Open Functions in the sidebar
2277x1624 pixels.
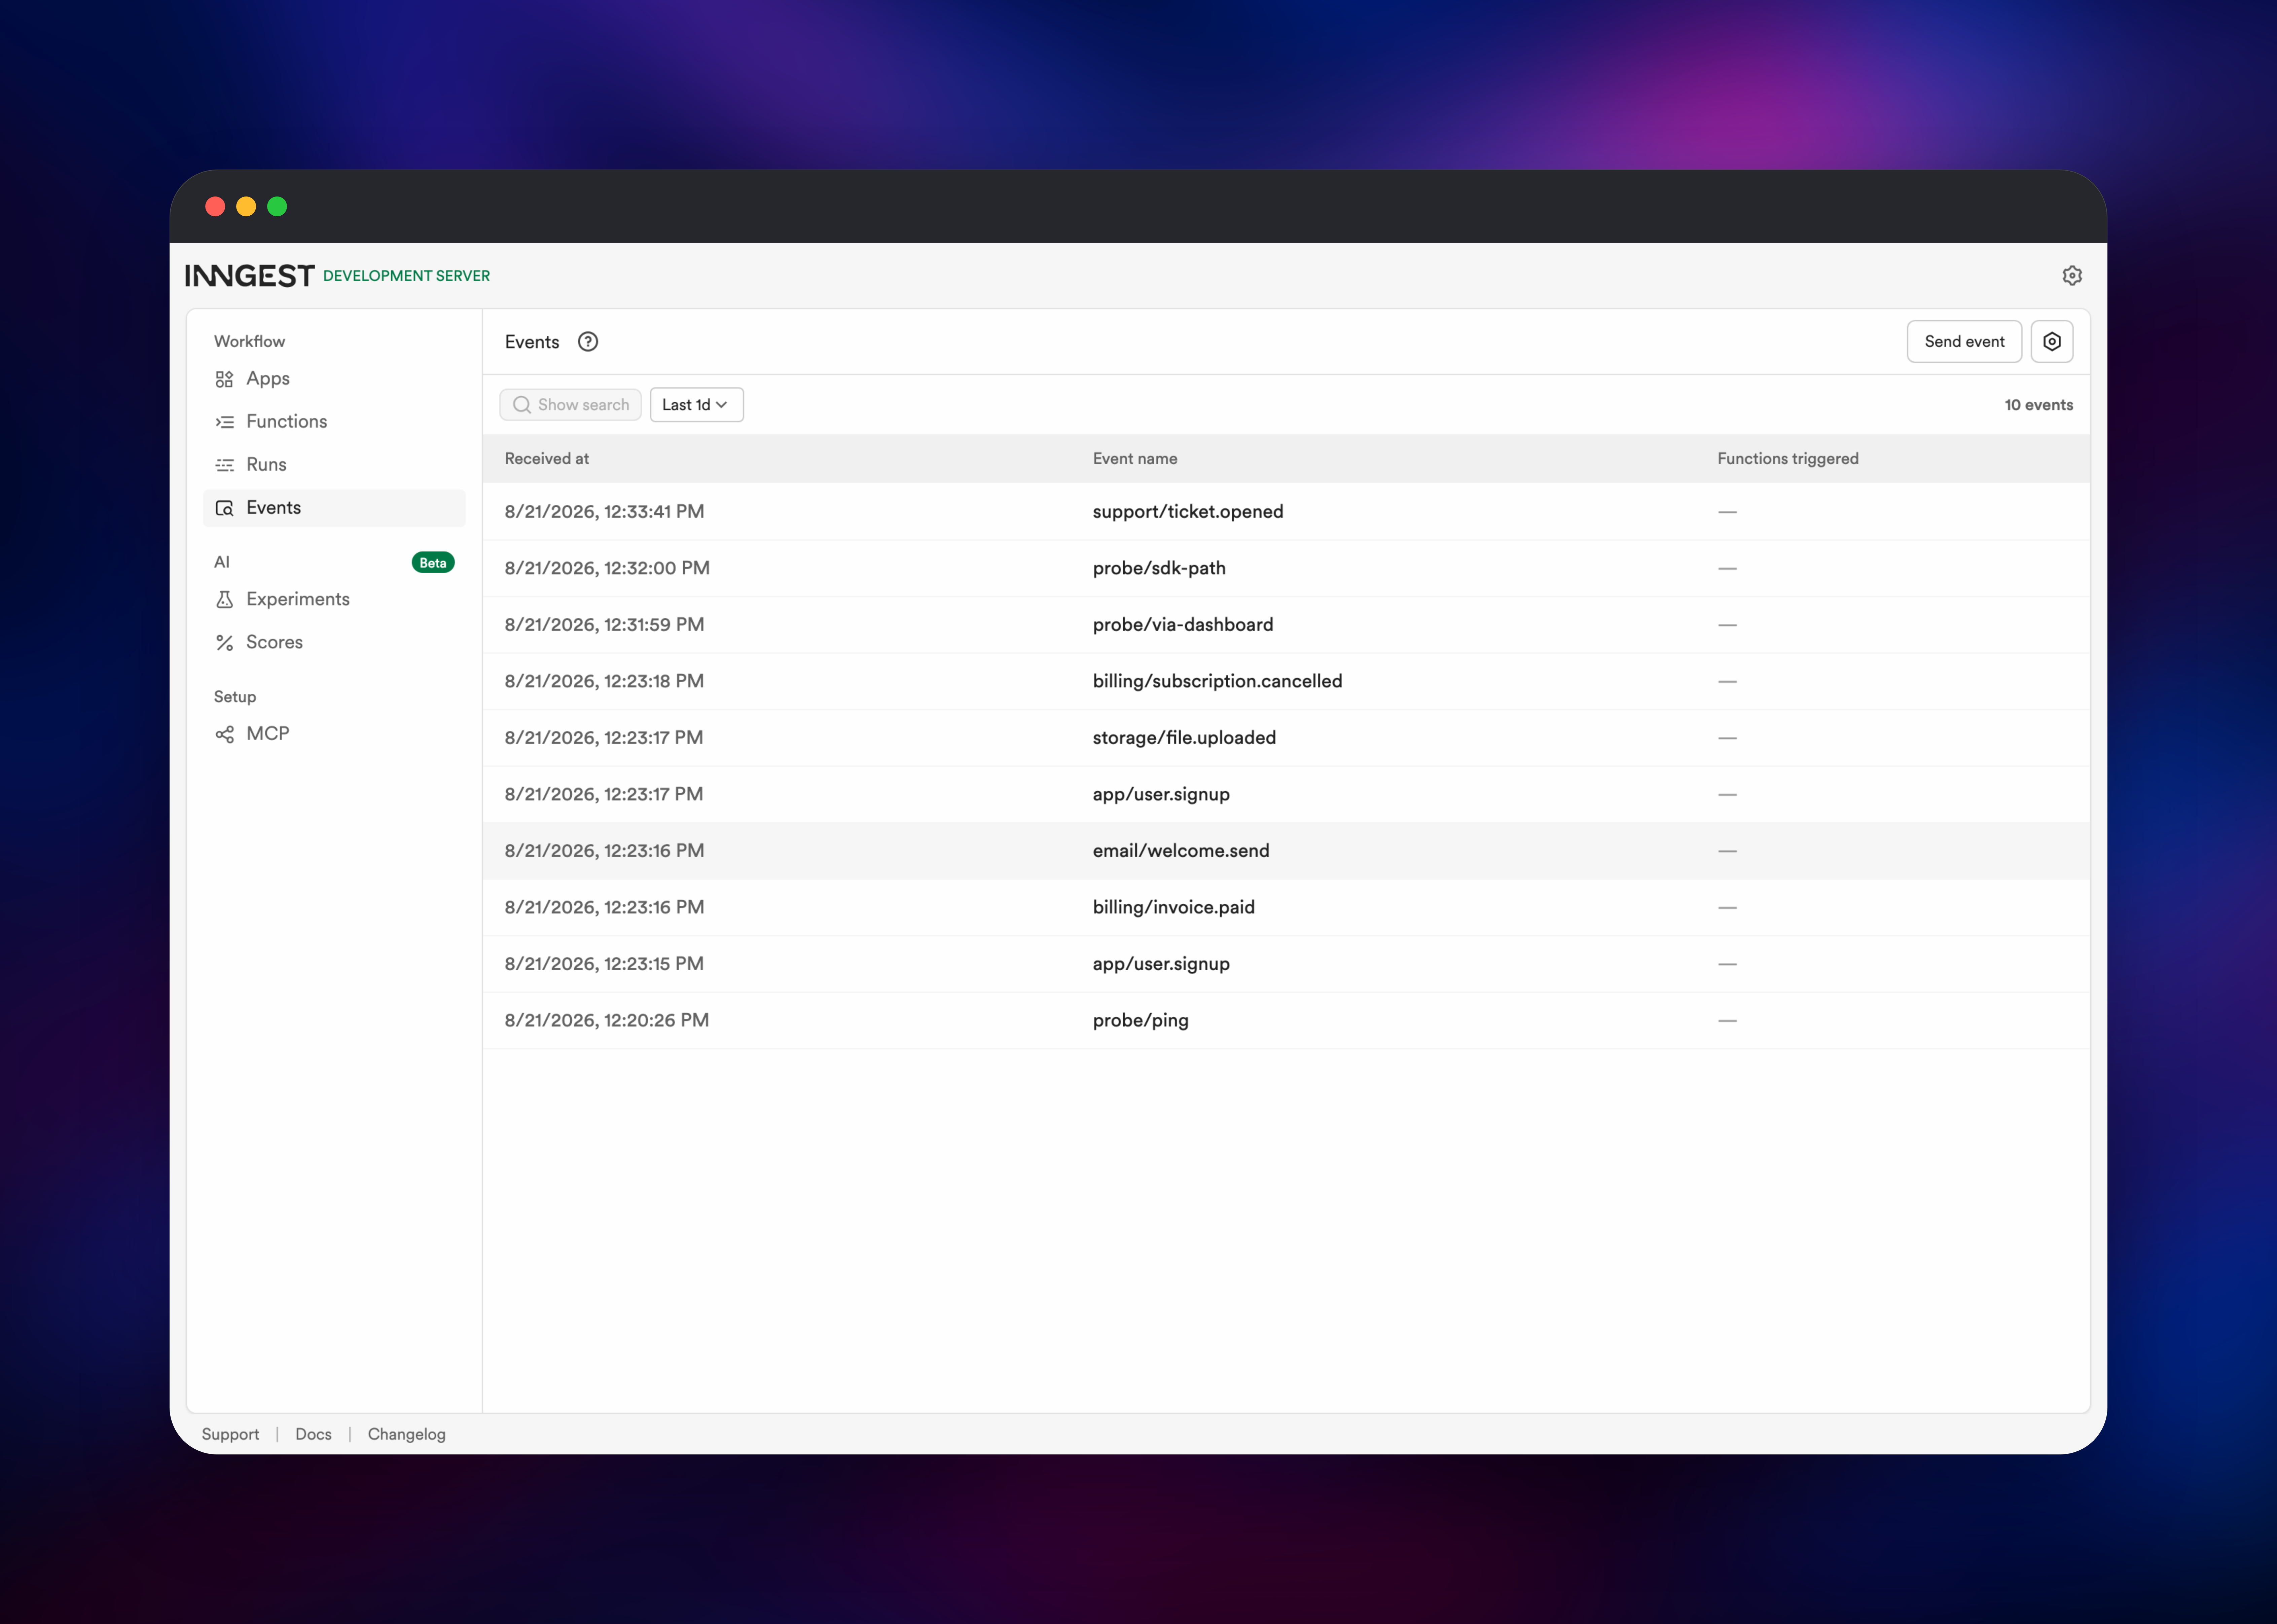[334, 422]
